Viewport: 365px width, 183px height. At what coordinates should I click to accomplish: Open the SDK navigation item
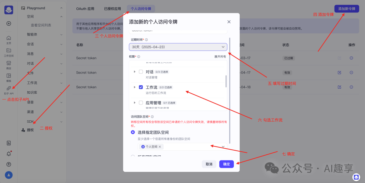[30, 121]
